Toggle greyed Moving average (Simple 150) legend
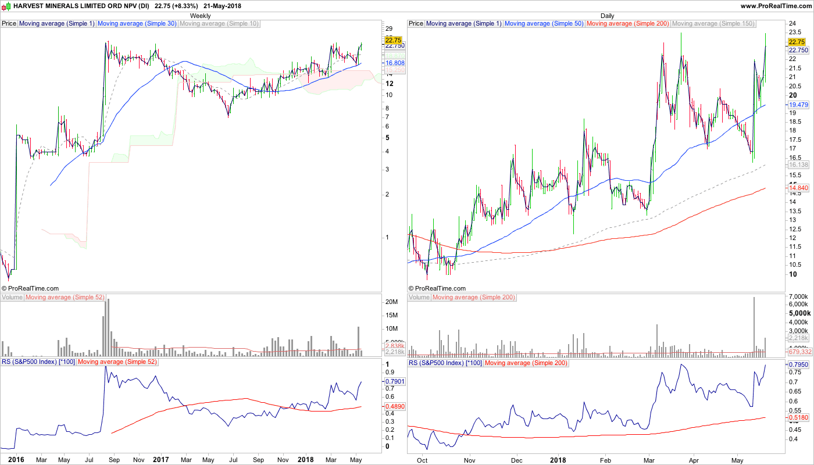Viewport: 814px width, 465px height. pos(713,24)
